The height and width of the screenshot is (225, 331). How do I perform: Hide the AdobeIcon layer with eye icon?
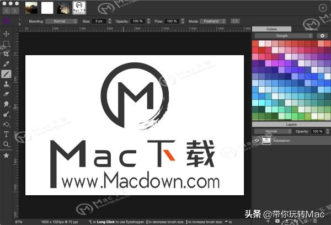click(x=257, y=141)
